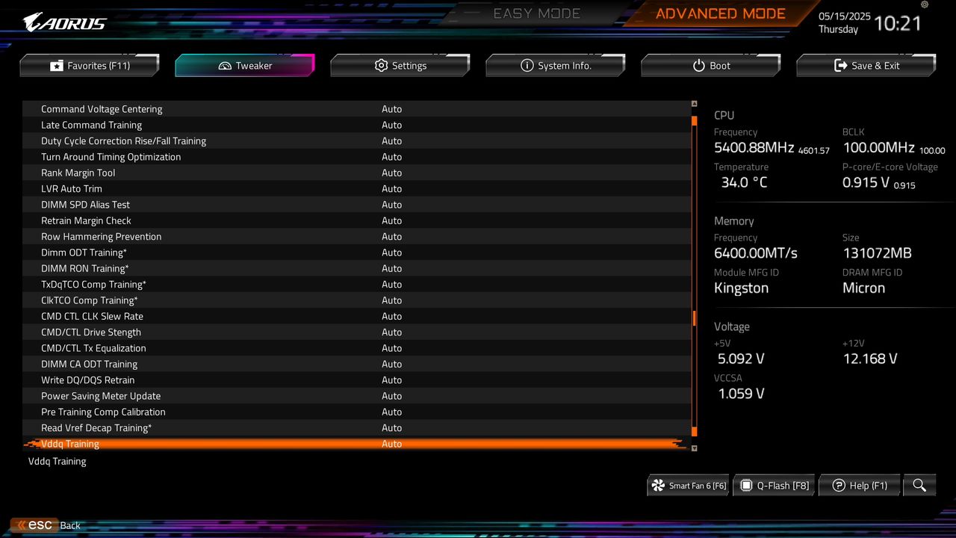The height and width of the screenshot is (538, 956).
Task: Open the search magnifier icon button
Action: pyautogui.click(x=919, y=486)
